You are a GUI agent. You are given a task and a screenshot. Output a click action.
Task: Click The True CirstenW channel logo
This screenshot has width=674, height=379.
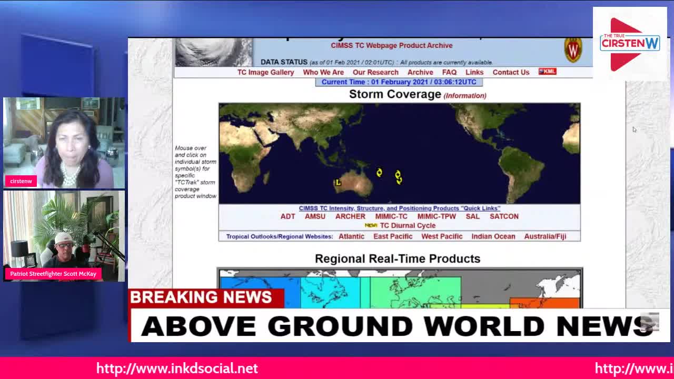[630, 44]
